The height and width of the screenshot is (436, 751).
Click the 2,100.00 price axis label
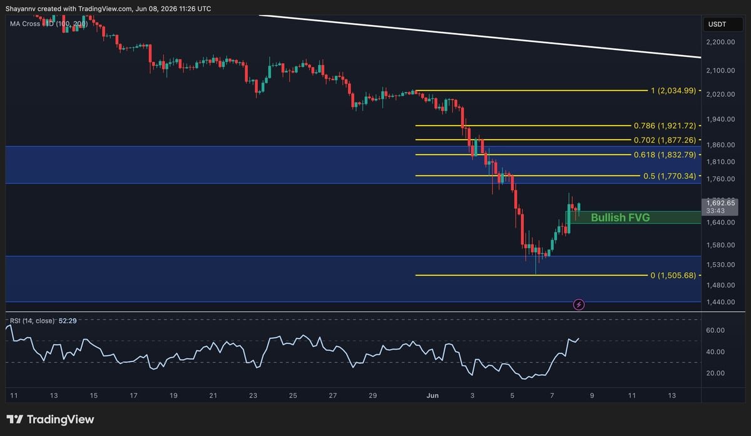(720, 71)
